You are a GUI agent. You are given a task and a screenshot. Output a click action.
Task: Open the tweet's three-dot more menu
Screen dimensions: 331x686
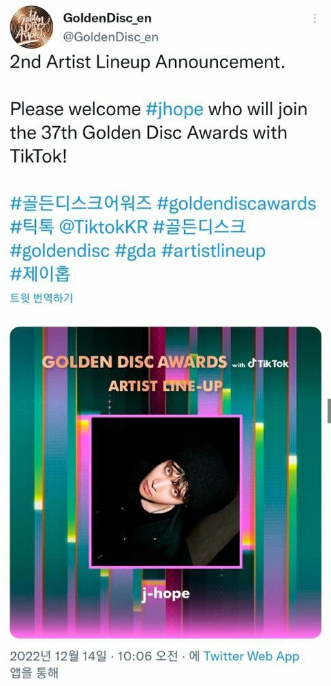pos(314,19)
